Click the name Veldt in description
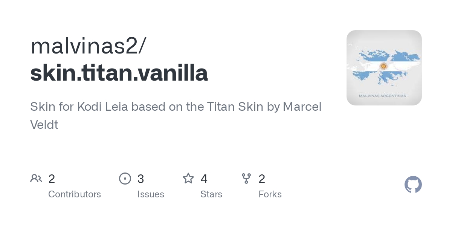Viewport: 452px width, 226px height. click(x=44, y=125)
